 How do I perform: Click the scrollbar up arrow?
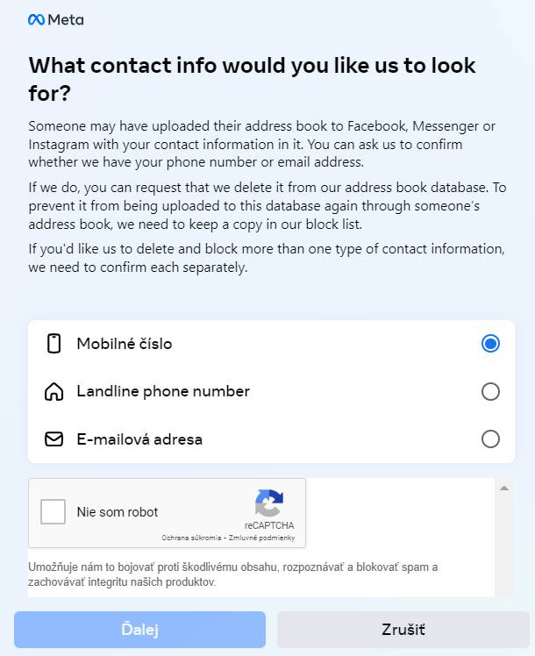[504, 488]
